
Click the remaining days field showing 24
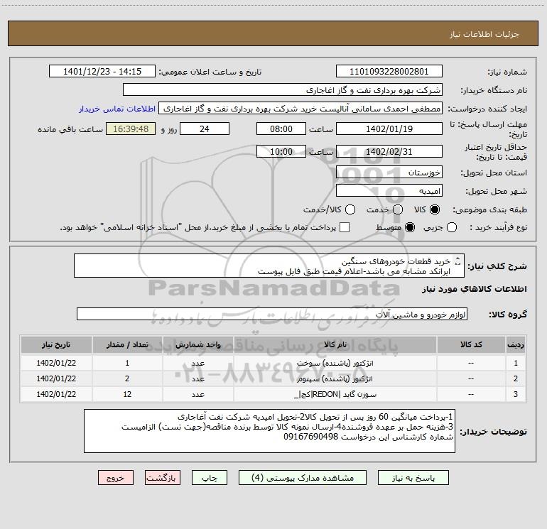205,129
